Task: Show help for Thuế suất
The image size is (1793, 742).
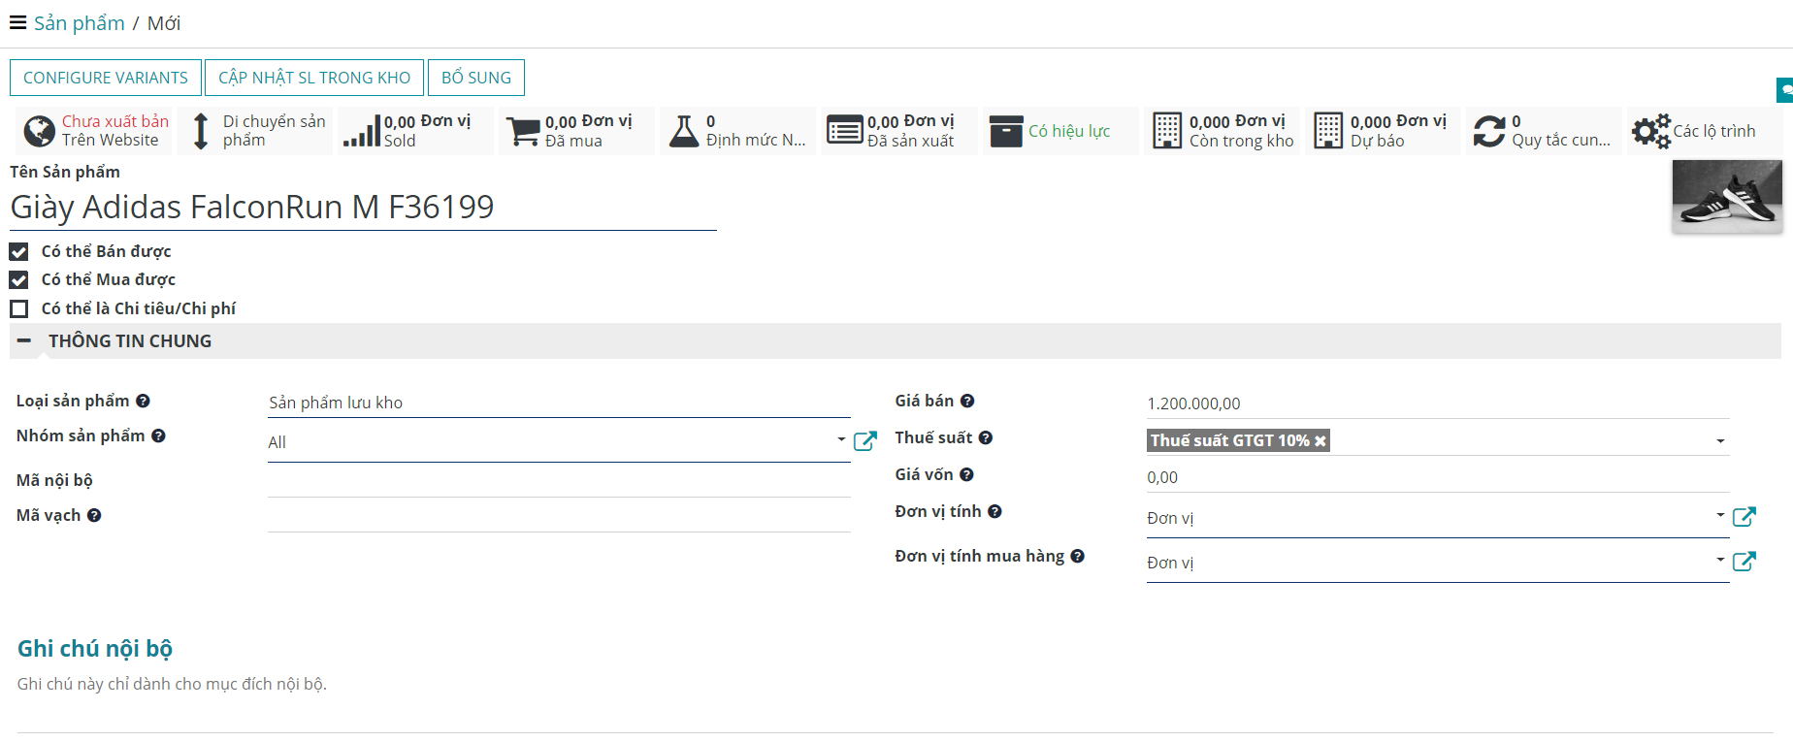Action: (x=986, y=437)
